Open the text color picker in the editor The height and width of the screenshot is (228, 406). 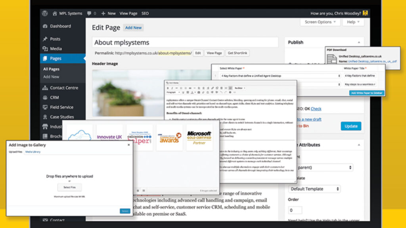click(x=192, y=92)
